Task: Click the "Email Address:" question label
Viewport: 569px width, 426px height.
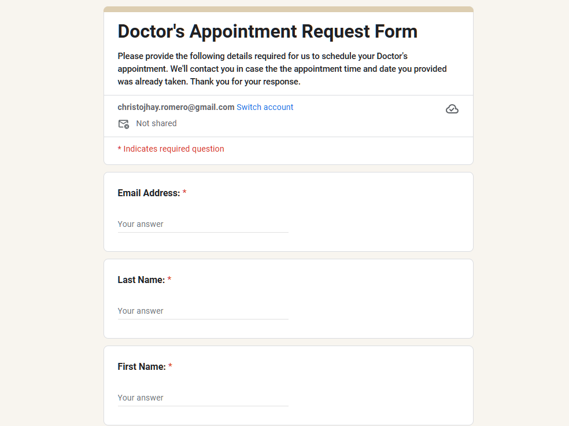Action: [x=149, y=193]
